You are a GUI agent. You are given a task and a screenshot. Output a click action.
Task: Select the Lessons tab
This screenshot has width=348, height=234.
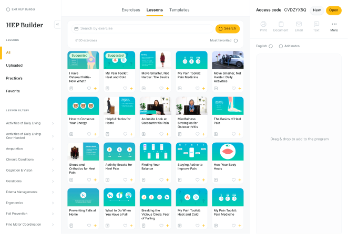click(155, 10)
